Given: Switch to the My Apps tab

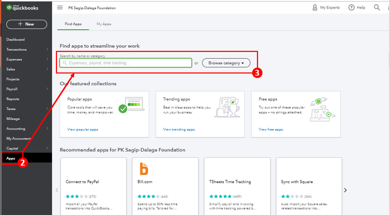Looking at the screenshot, I should coord(104,24).
